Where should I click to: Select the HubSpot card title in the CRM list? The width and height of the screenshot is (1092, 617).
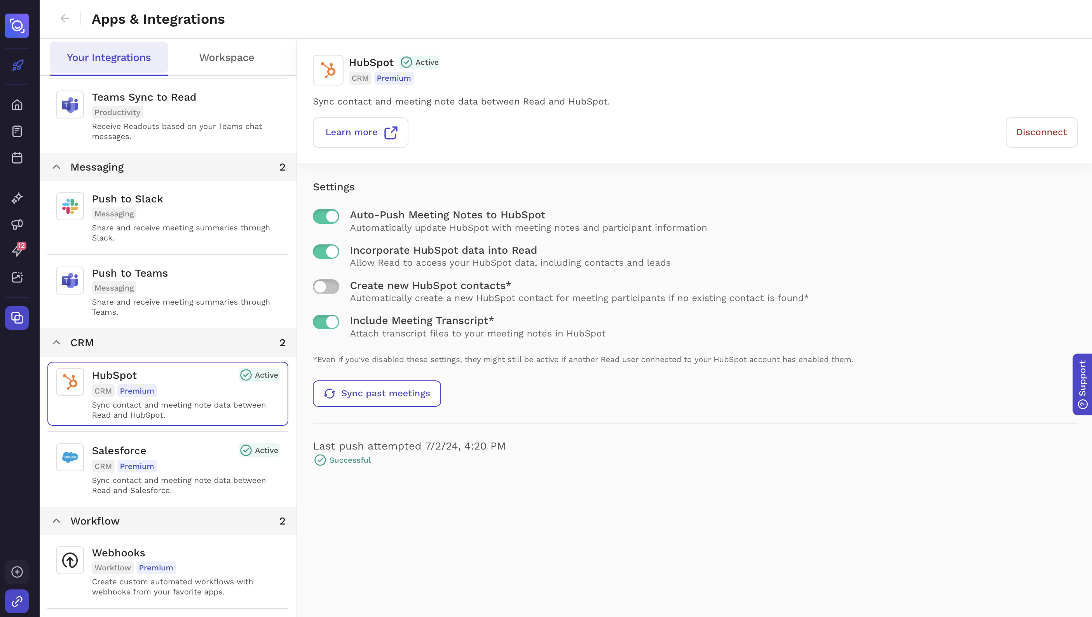pos(115,375)
